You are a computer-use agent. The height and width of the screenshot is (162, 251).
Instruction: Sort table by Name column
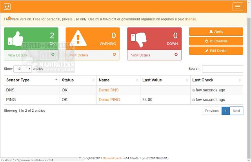[118, 80]
